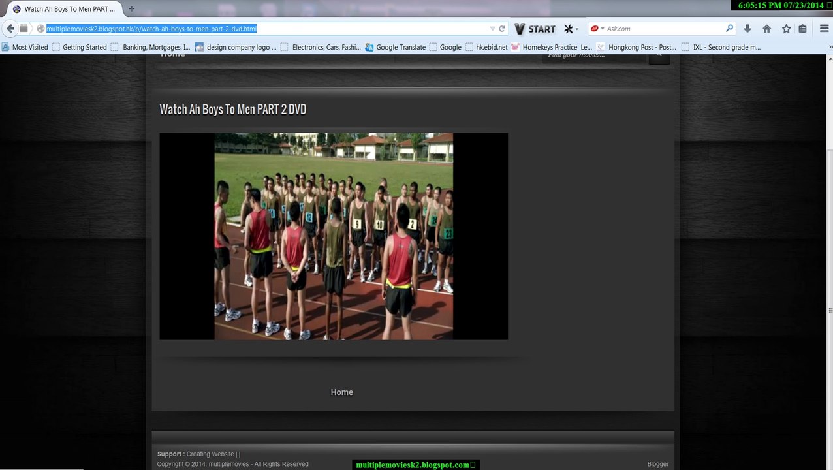Click the 'multiplemovies' copyright link in footer
The image size is (833, 470).
click(228, 464)
